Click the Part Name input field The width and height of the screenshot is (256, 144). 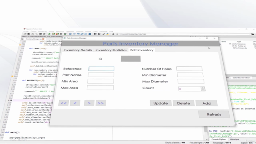point(101,75)
